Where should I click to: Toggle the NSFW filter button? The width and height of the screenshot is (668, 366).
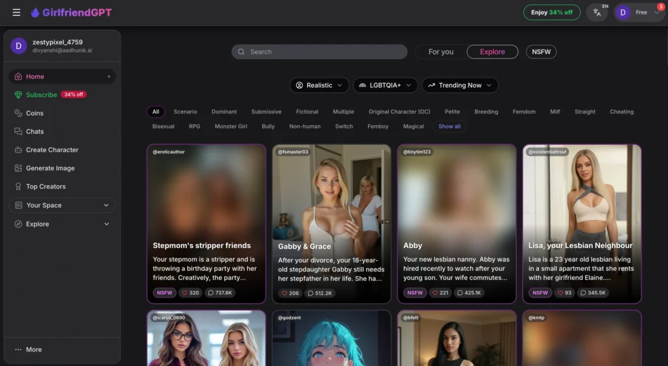(541, 52)
